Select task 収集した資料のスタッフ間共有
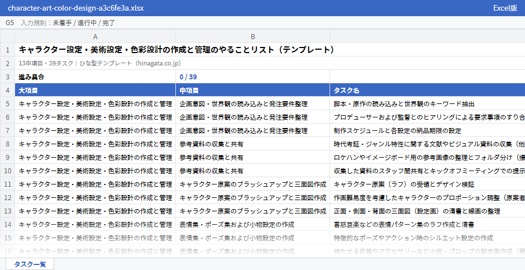 pyautogui.click(x=428, y=170)
